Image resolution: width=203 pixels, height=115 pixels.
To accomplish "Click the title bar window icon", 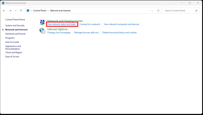I will click(3, 3).
